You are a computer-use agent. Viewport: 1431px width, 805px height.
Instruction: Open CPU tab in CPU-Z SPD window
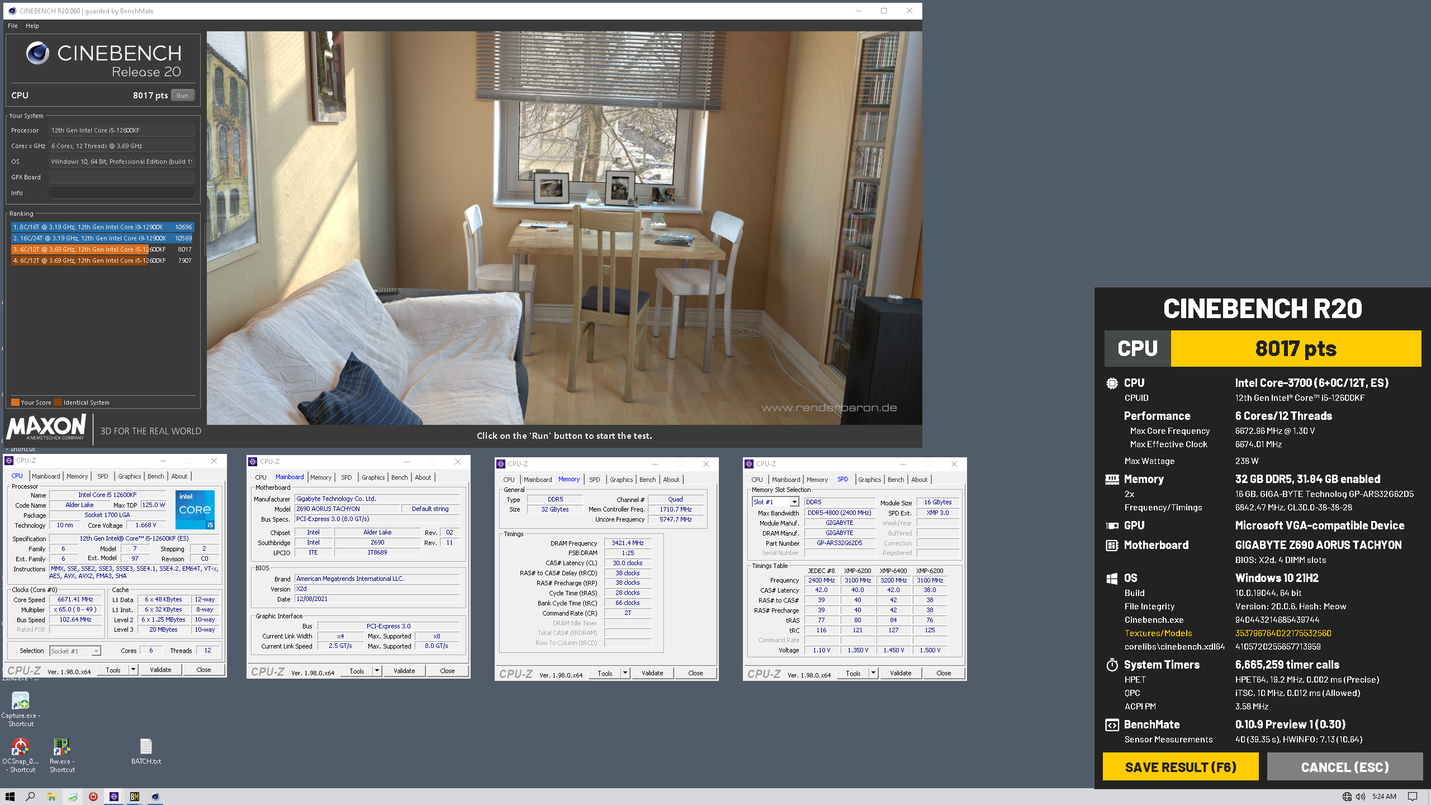tap(757, 480)
